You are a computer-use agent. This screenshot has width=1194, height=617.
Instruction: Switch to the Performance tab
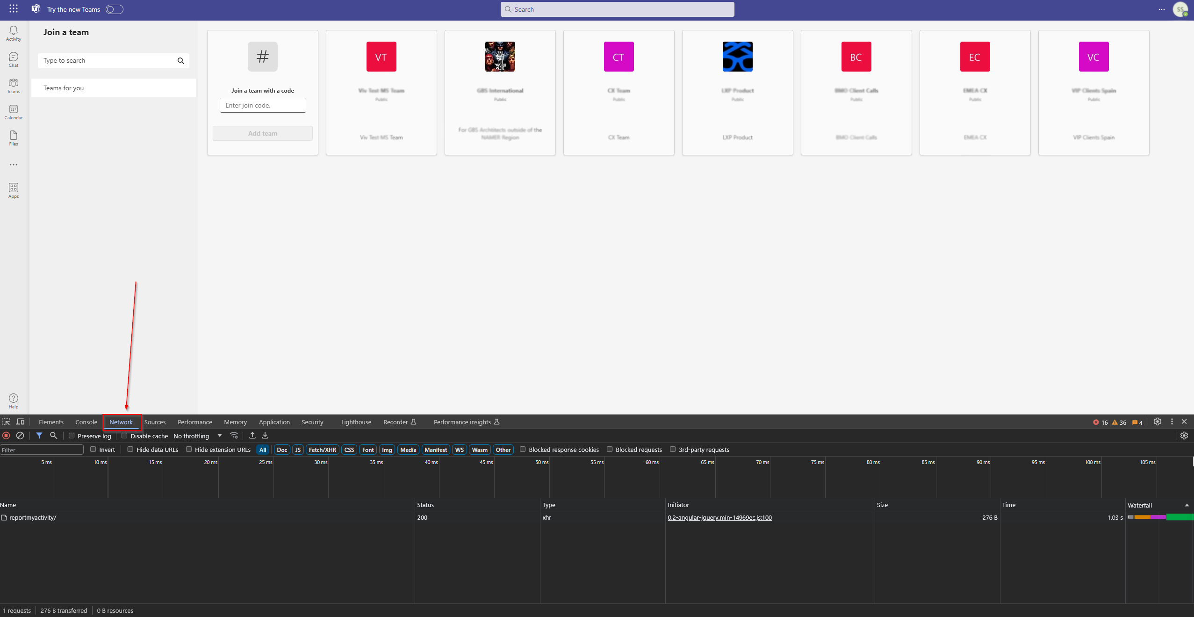pyautogui.click(x=195, y=422)
